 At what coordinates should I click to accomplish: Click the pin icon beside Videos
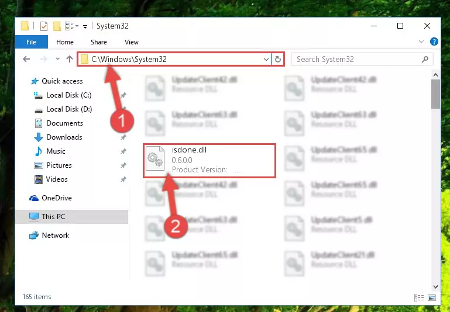click(x=123, y=179)
